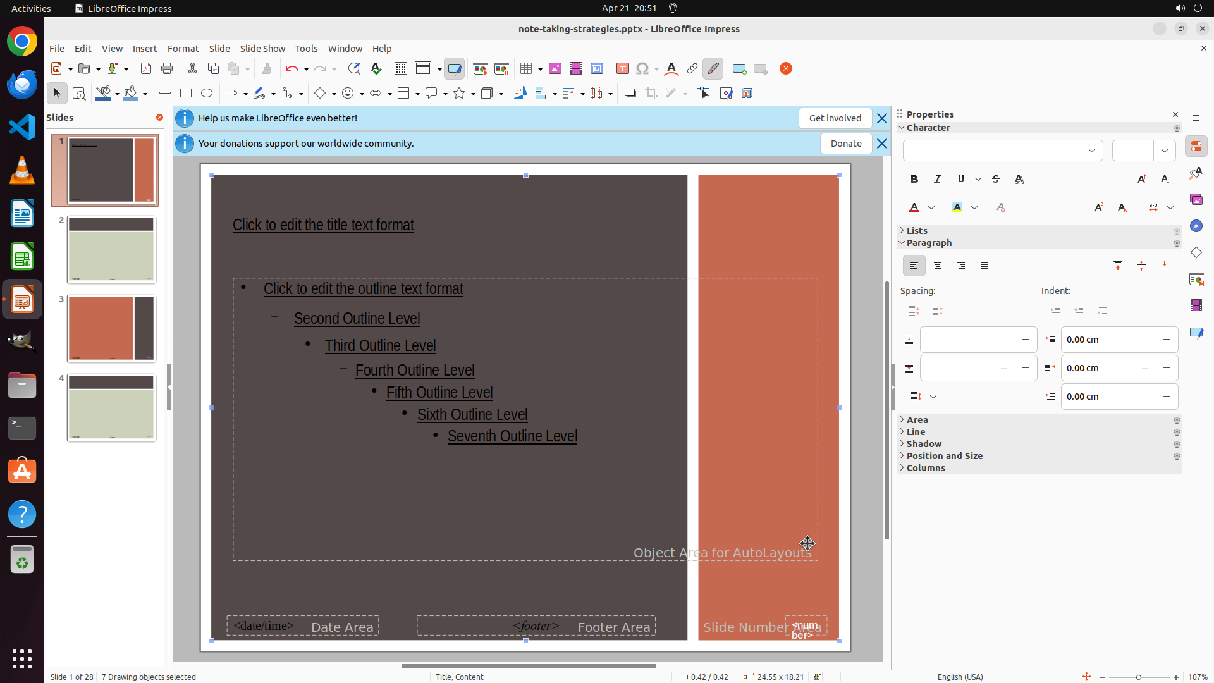Toggle Italic formatting button
This screenshot has height=683, width=1214.
click(938, 180)
